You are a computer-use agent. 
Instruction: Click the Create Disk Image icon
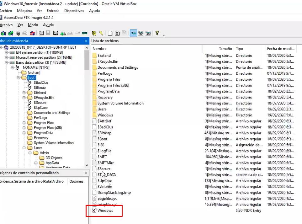pos(41,33)
